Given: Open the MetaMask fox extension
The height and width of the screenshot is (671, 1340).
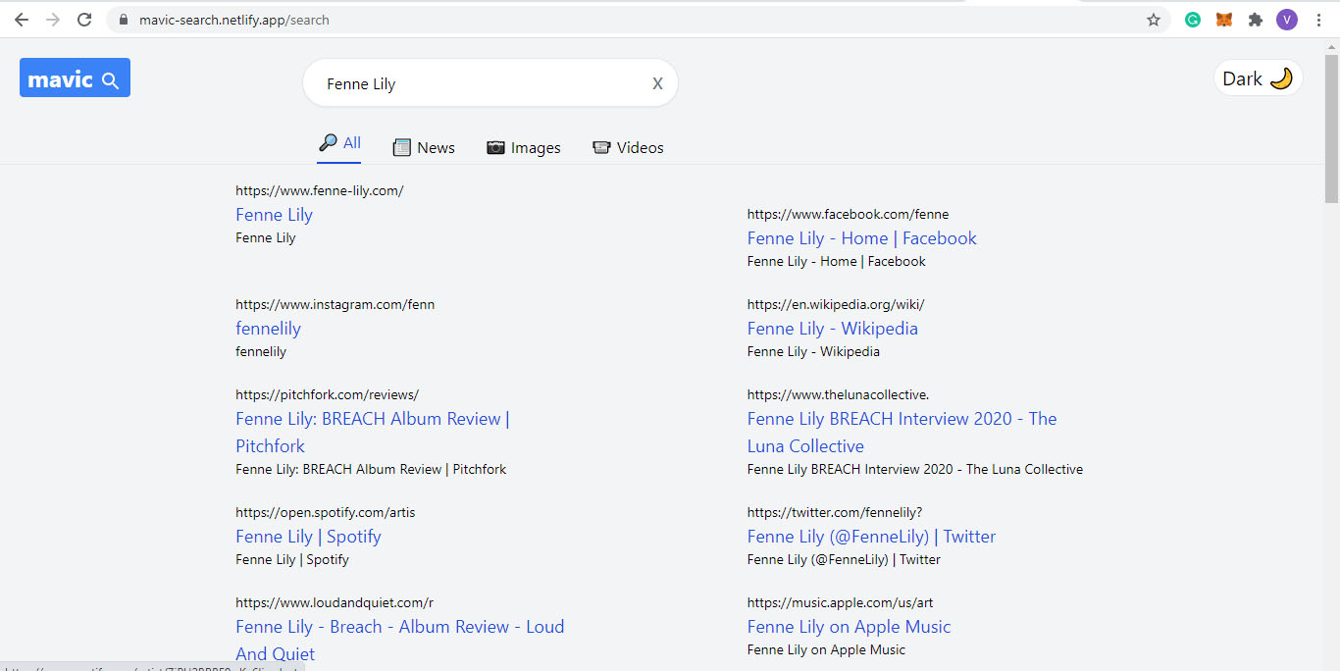Looking at the screenshot, I should (1224, 20).
